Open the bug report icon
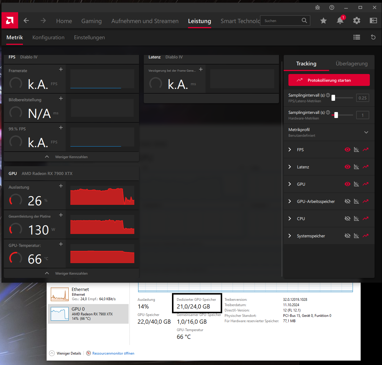The image size is (382, 365). pyautogui.click(x=318, y=7)
